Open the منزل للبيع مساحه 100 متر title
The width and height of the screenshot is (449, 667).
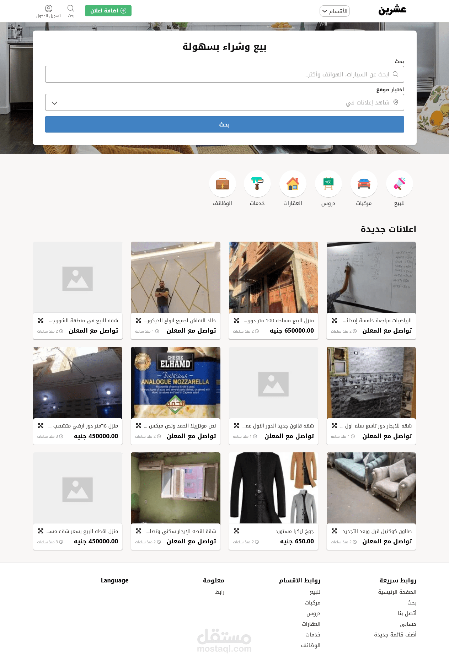click(279, 321)
